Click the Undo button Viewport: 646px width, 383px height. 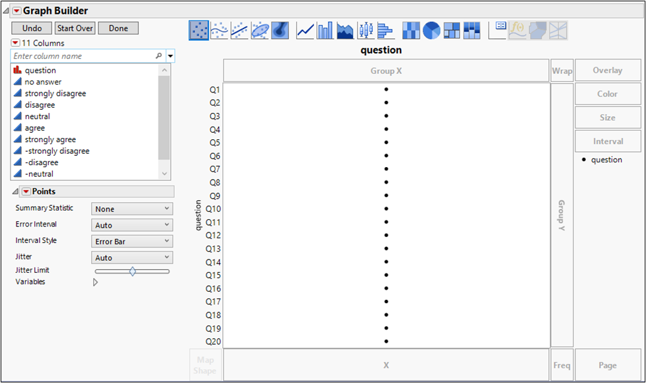pyautogui.click(x=32, y=28)
